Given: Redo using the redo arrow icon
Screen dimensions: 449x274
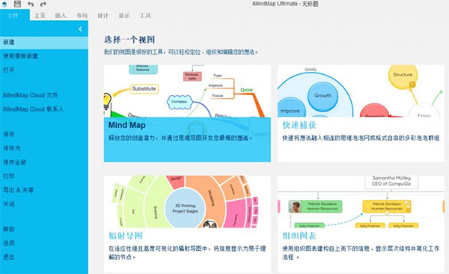Looking at the screenshot, I should (43, 4).
